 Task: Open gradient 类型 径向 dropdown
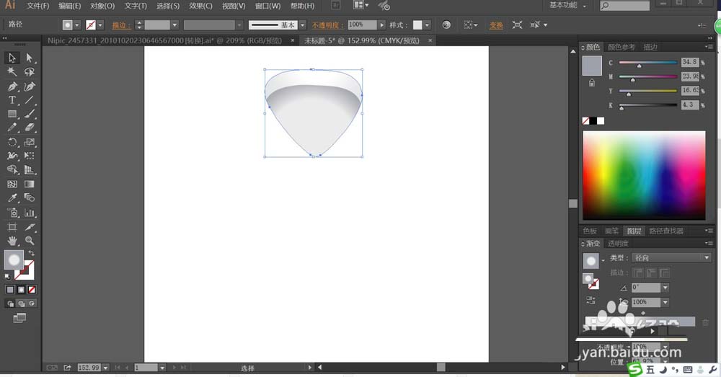point(671,258)
